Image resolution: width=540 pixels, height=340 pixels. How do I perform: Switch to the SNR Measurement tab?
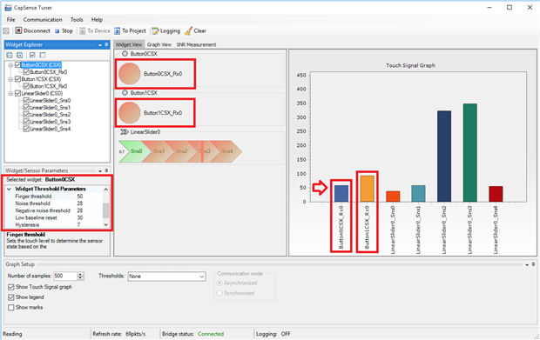[196, 44]
